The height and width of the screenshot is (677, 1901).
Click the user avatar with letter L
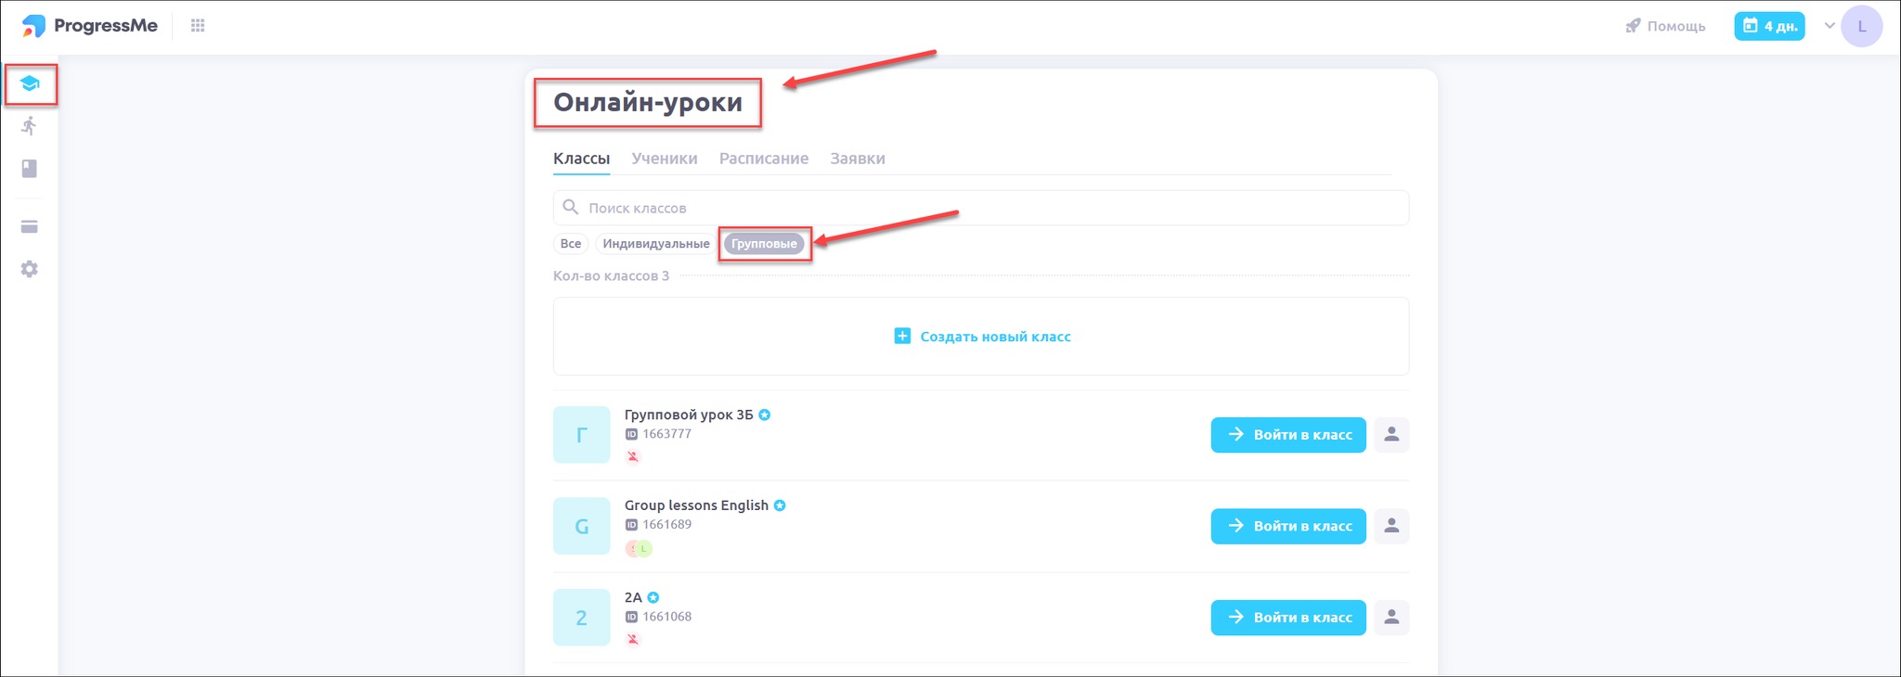pos(1861,26)
